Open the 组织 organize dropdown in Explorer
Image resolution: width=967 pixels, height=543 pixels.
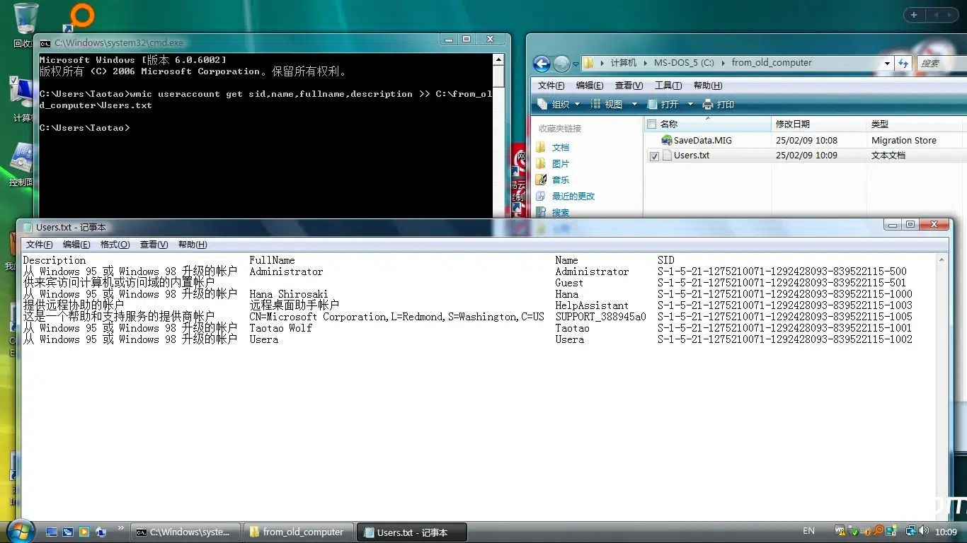click(559, 104)
